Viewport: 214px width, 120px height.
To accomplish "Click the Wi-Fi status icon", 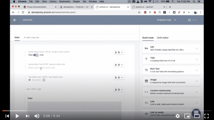I will 150,1.
